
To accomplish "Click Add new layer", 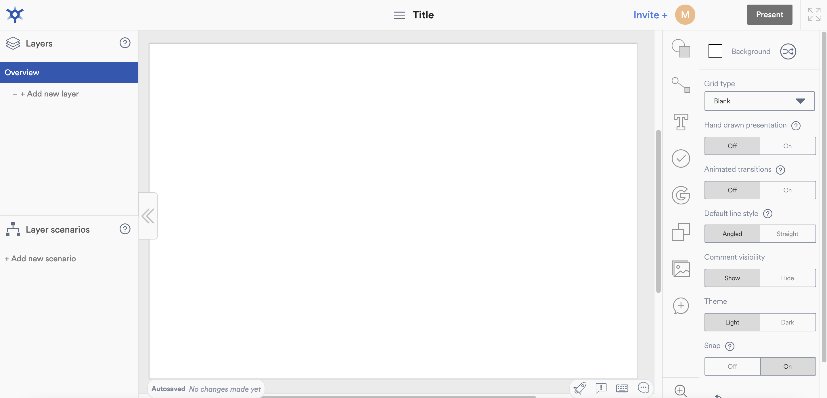I will 50,94.
